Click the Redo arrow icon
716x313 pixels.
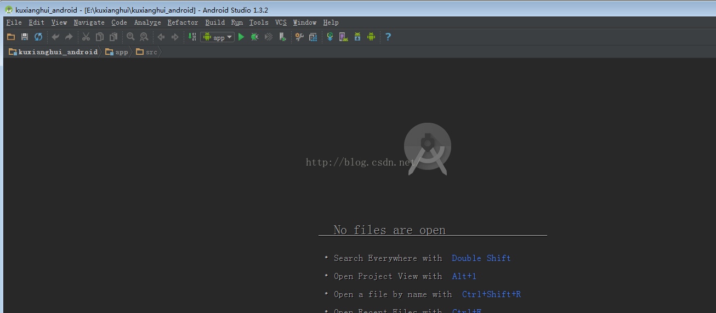click(69, 37)
